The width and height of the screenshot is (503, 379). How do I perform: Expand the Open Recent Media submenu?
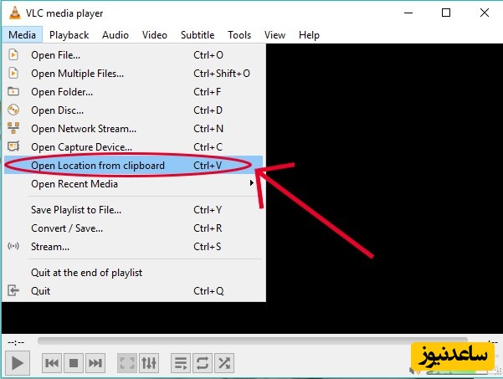coord(74,184)
